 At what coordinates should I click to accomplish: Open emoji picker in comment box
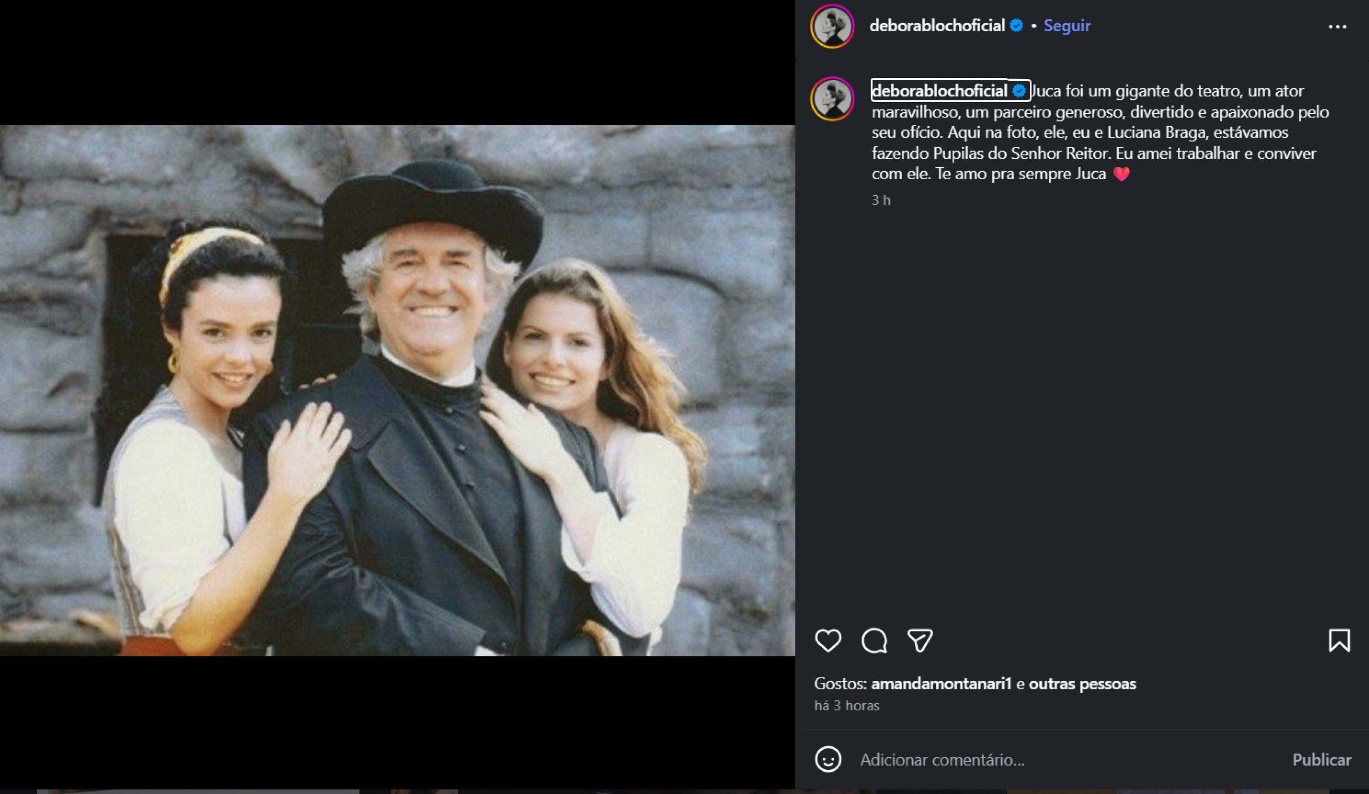828,759
